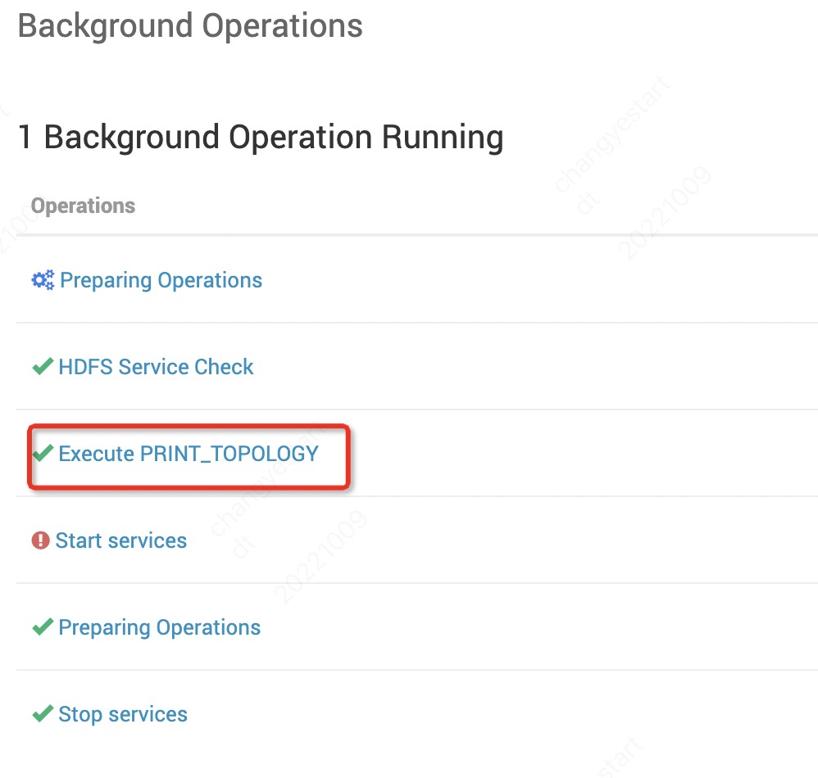Click the gears icon of the running operation
Screen dimensions: 818x778
43,280
